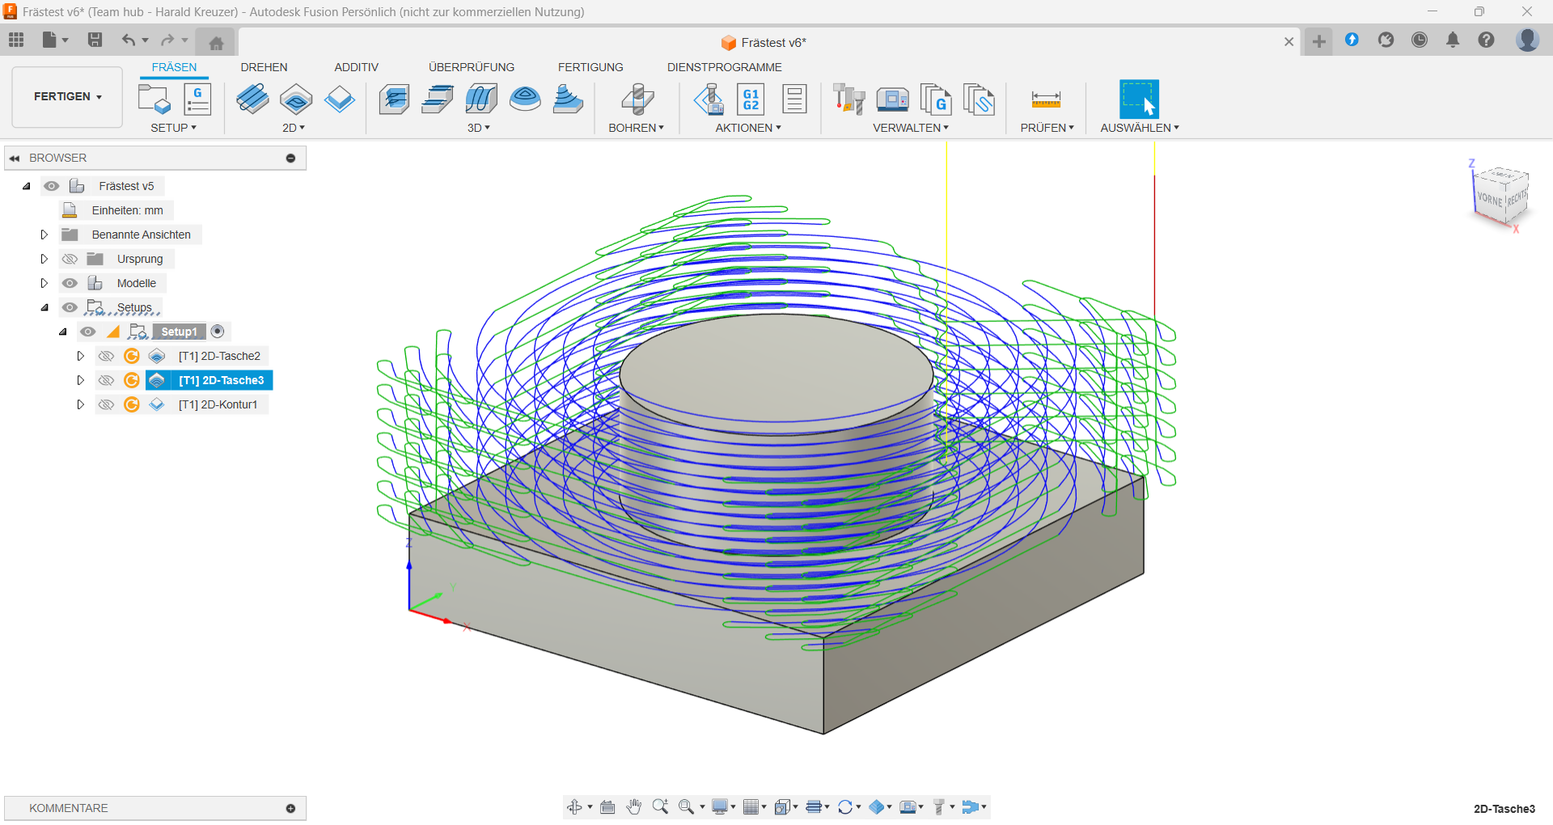Open the PRÜFEN panel menu
Image resolution: width=1553 pixels, height=825 pixels.
(1047, 128)
